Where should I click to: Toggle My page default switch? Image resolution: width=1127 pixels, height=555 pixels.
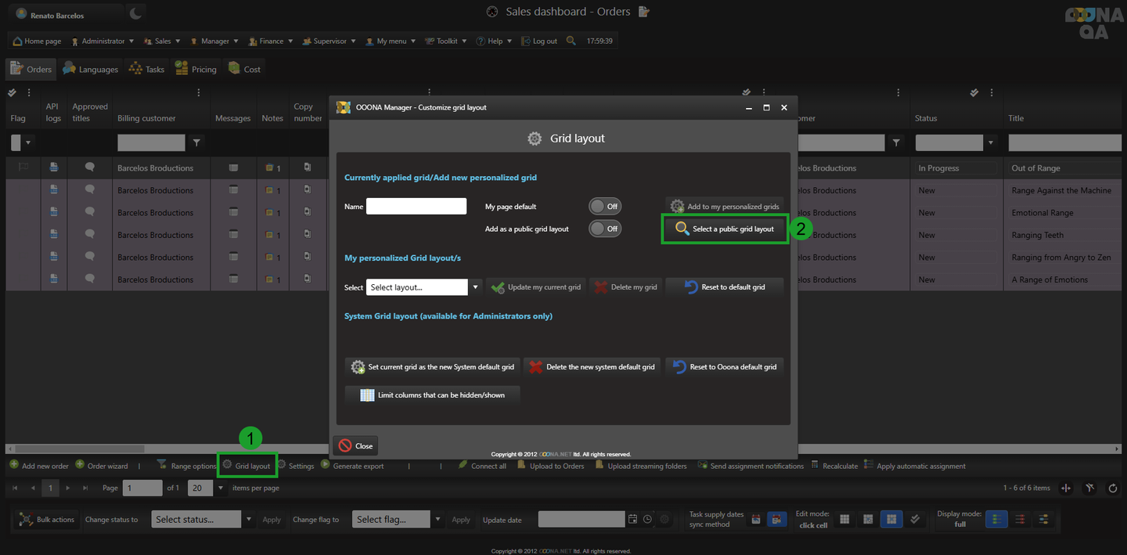coord(605,207)
